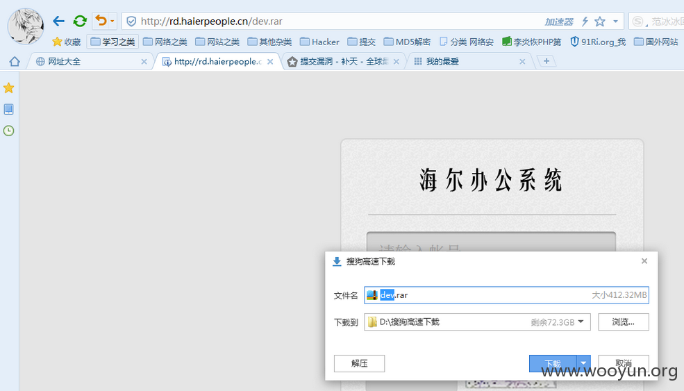Open the 分类 网络安 bookmark
This screenshot has width=684, height=391.
click(467, 42)
